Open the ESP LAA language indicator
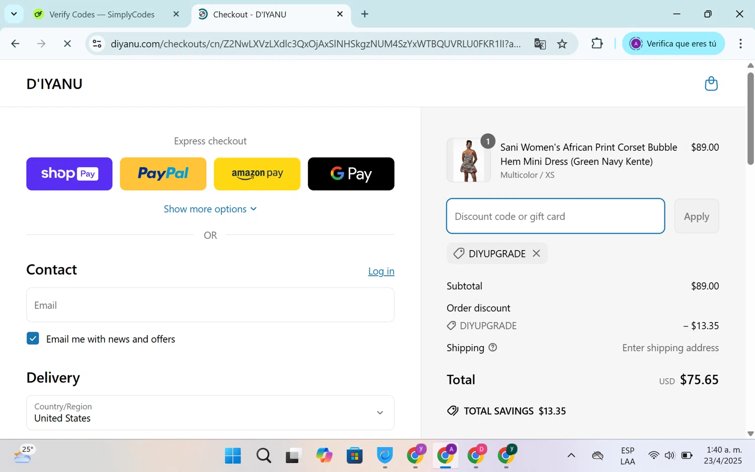 [628, 456]
